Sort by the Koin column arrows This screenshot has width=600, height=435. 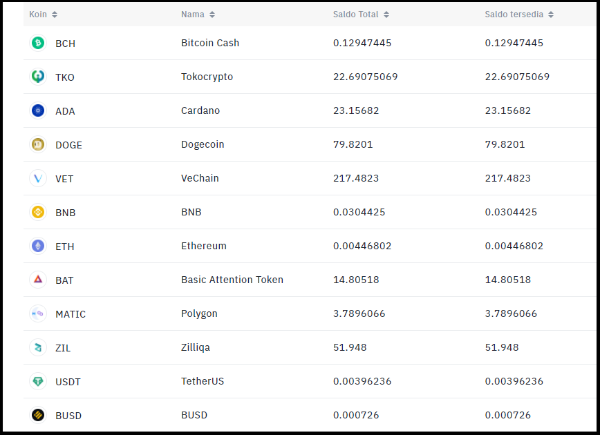55,14
